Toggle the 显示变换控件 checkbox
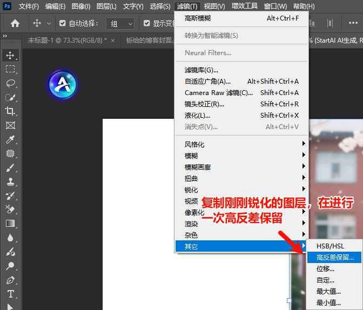The image size is (363, 310). [x=147, y=23]
